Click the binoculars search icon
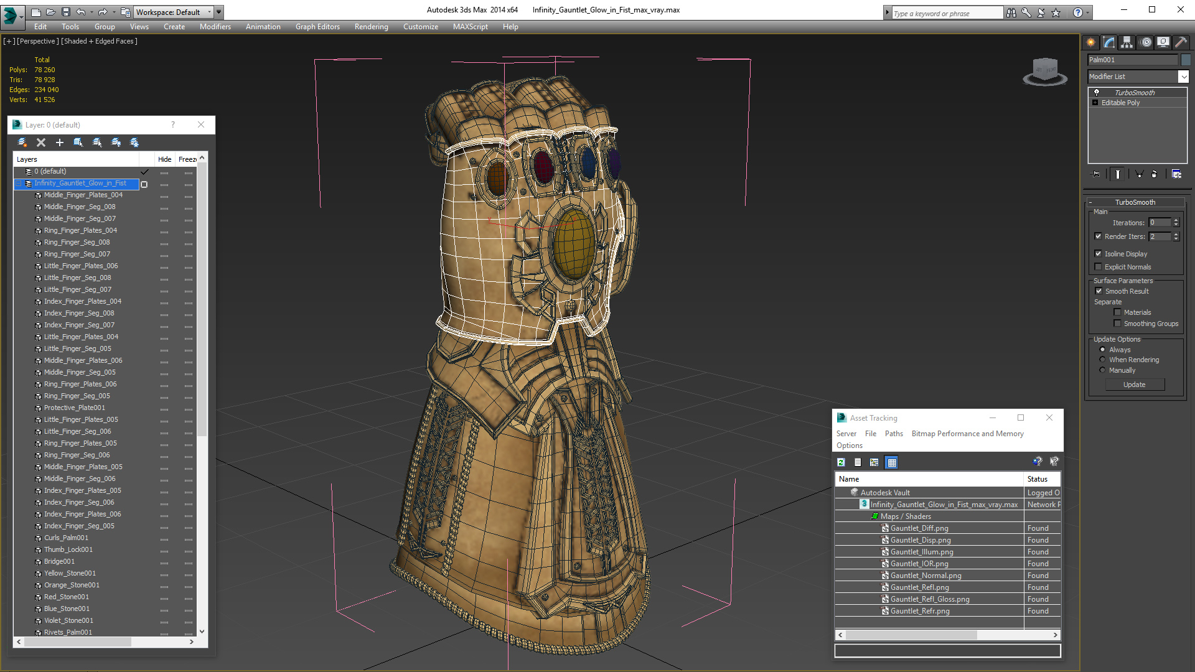1195x672 pixels. click(1011, 12)
